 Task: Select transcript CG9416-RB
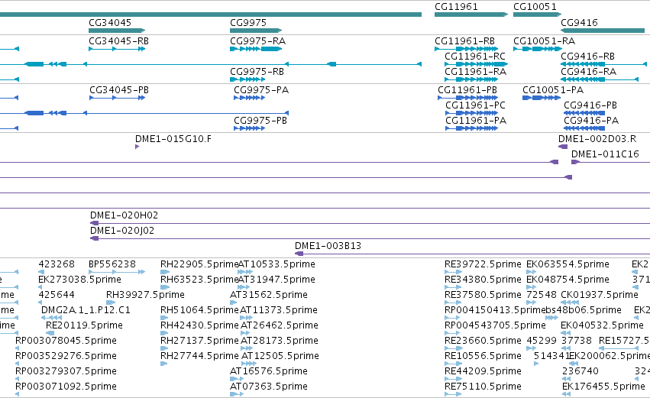tap(588, 57)
